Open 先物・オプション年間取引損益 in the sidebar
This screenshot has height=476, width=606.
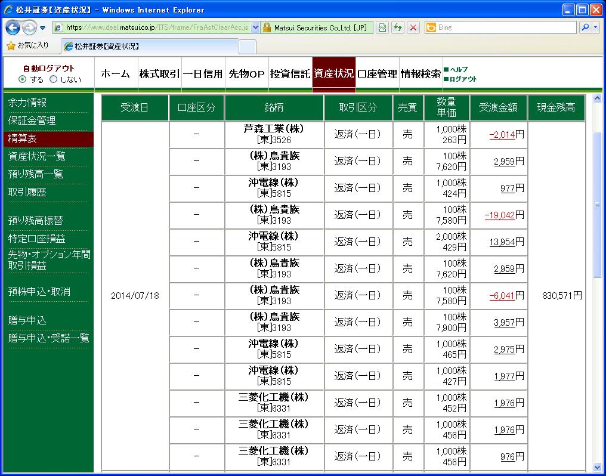pos(49,259)
